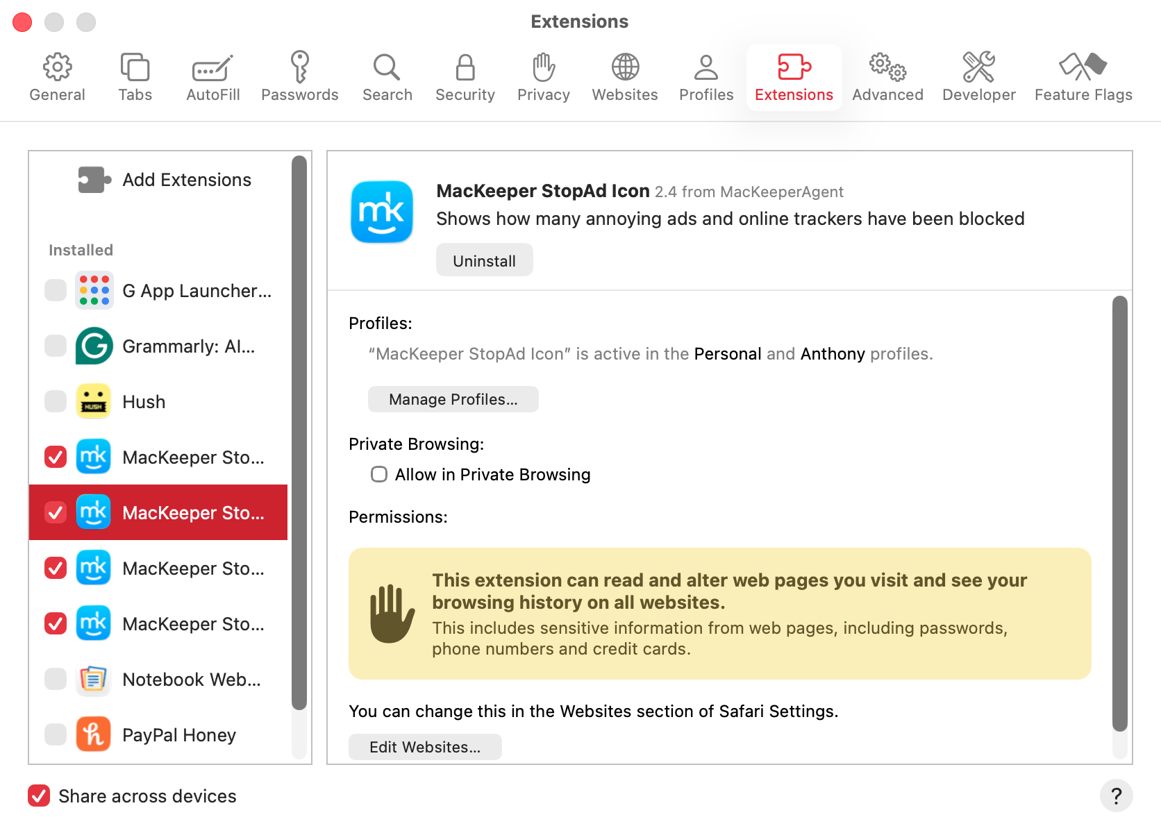Viewport: 1161px width, 833px height.
Task: Select the Extensions tab
Action: pos(794,78)
